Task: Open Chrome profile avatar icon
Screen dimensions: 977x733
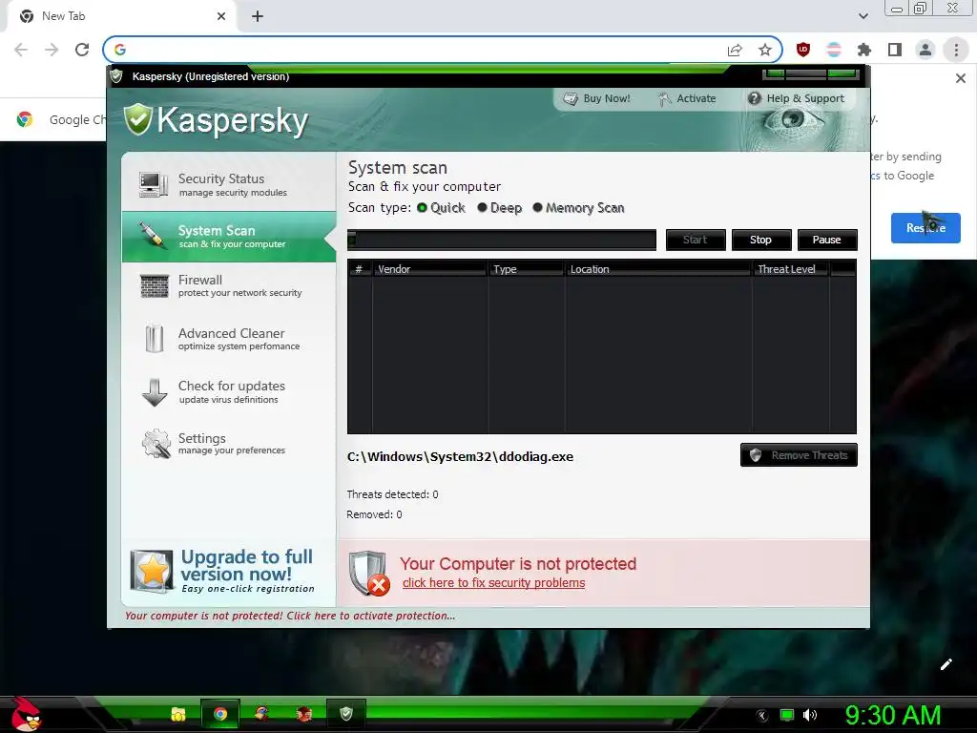Action: (925, 50)
